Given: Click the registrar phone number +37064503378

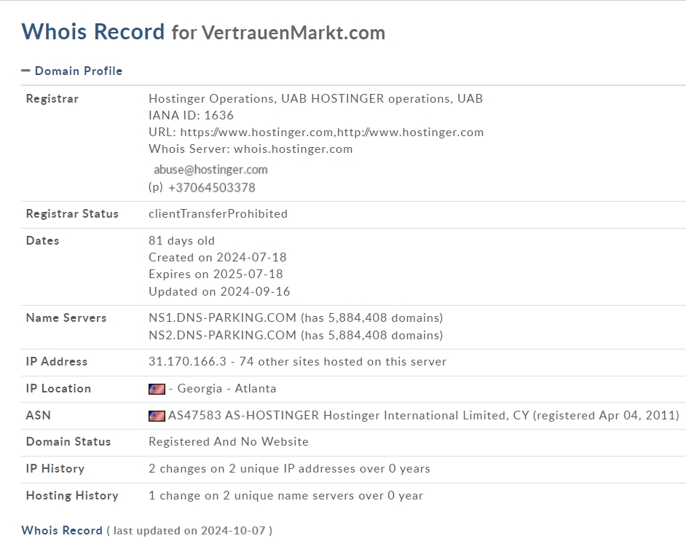Looking at the screenshot, I should pyautogui.click(x=212, y=188).
